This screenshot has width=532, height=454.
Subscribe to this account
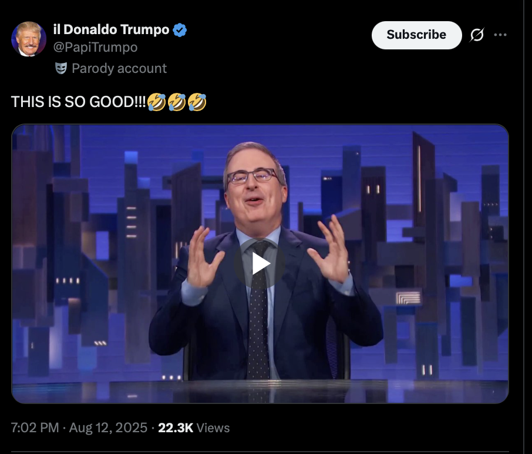[x=417, y=35]
